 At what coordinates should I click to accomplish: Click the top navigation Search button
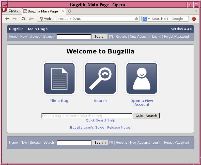click(x=100, y=37)
